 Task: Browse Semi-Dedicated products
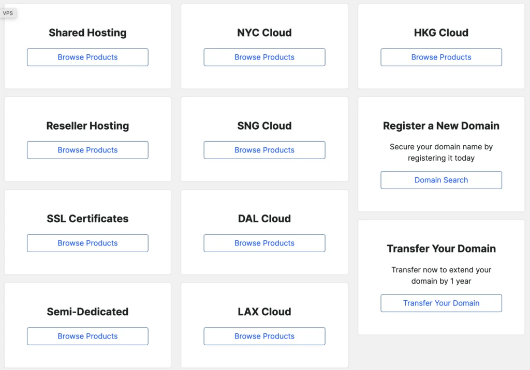[x=87, y=336]
